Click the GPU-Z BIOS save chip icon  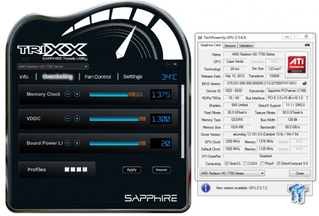tap(305, 83)
